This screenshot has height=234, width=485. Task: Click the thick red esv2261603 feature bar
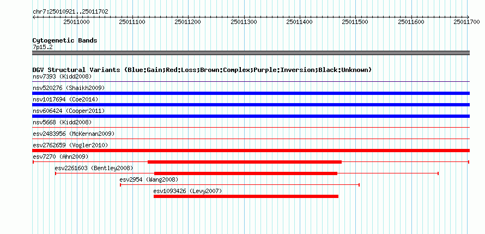pyautogui.click(x=246, y=173)
